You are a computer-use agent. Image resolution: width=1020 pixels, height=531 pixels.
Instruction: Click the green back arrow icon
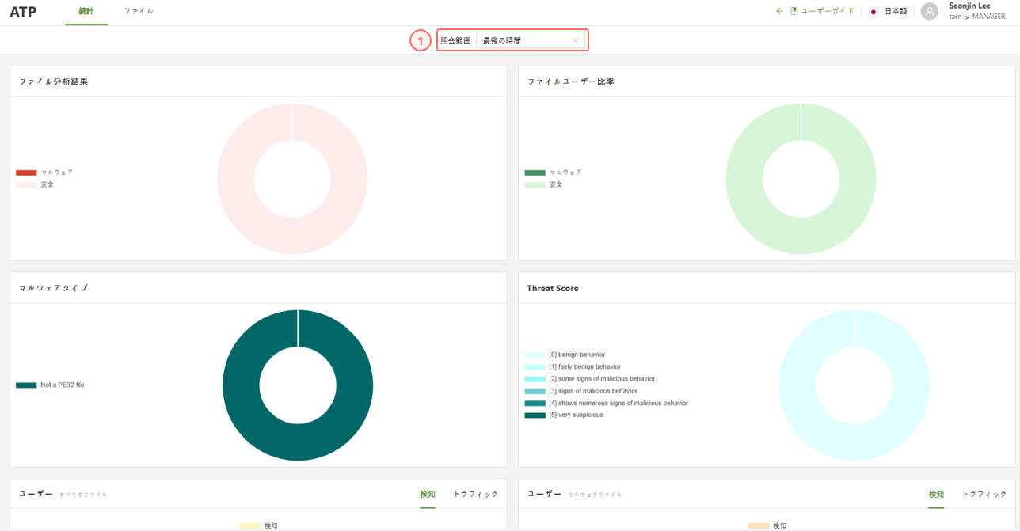tap(779, 11)
